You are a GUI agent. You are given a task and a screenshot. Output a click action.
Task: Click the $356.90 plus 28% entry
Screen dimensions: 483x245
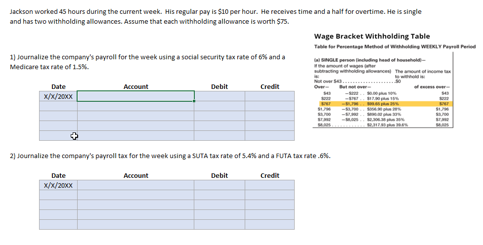pyautogui.click(x=384, y=109)
